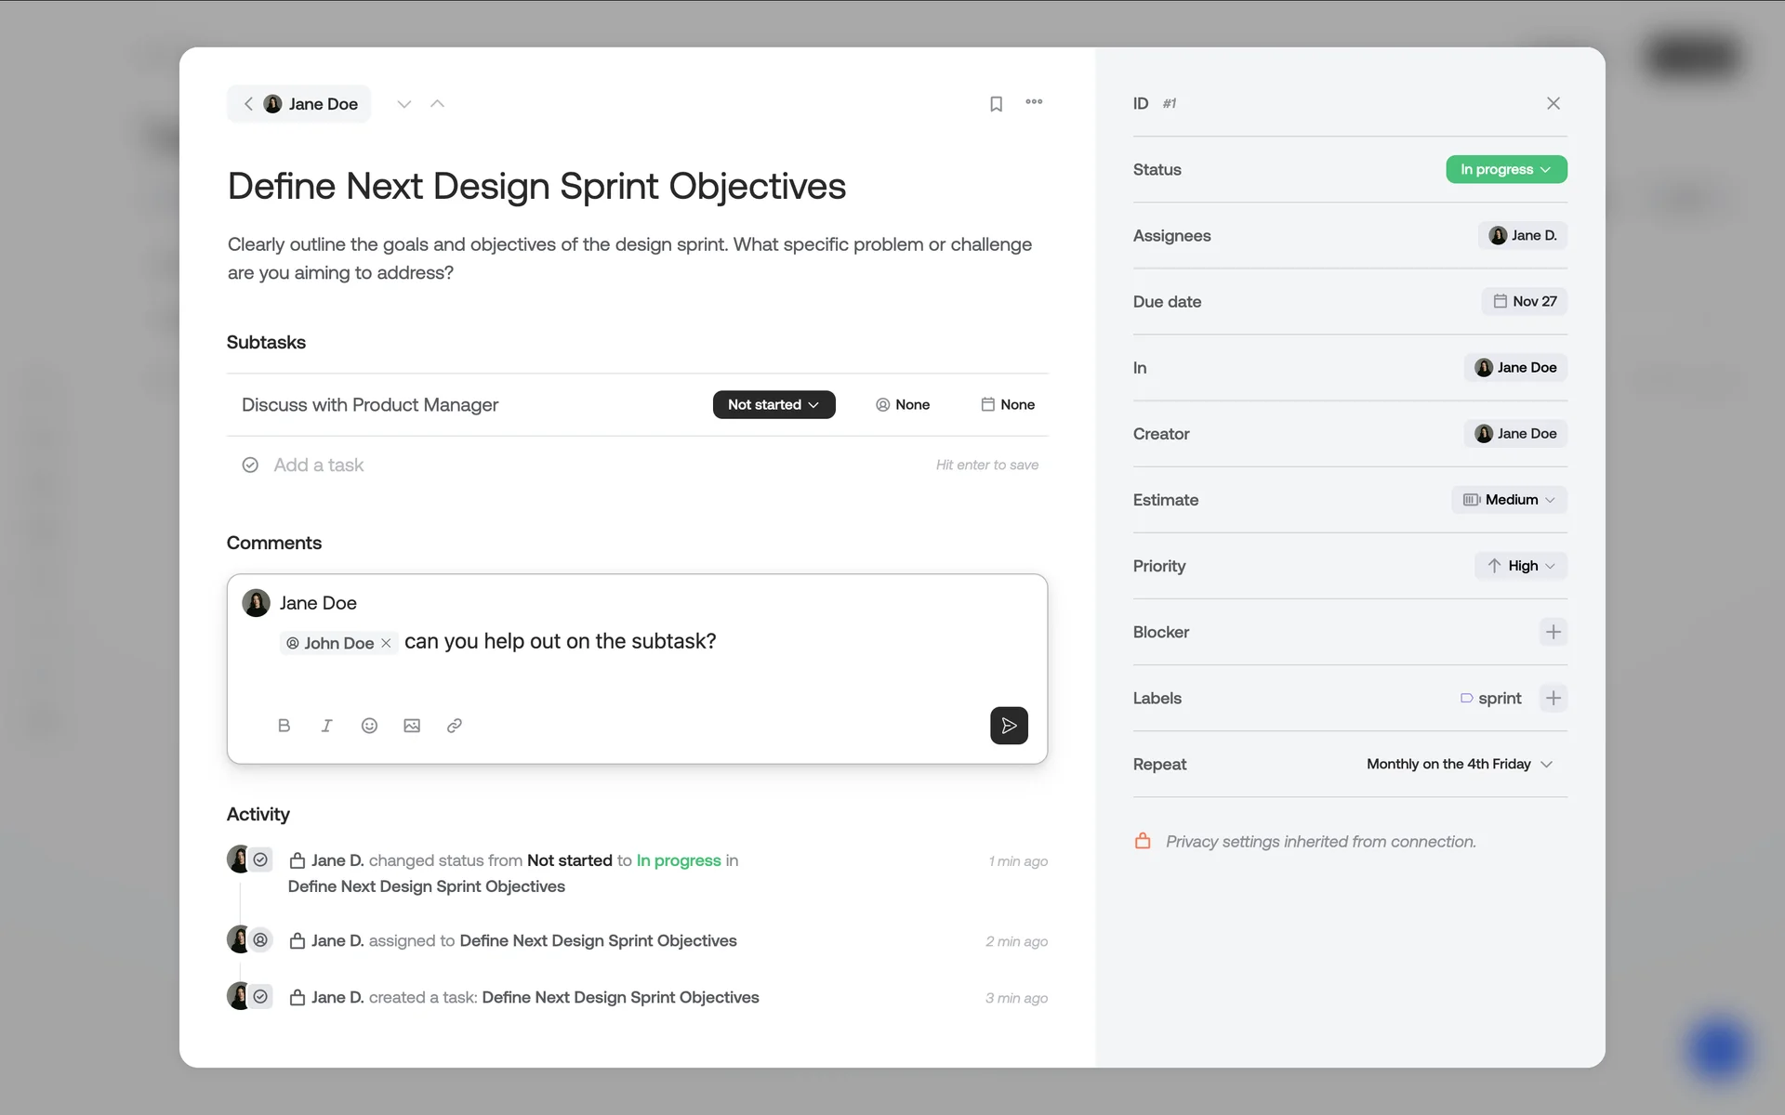Toggle bold formatting in comment
This screenshot has height=1115, width=1785.
click(284, 726)
